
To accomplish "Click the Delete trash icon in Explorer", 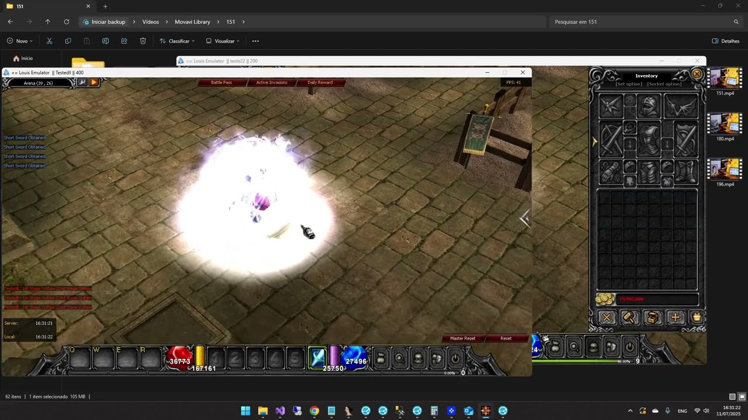I will pos(143,41).
